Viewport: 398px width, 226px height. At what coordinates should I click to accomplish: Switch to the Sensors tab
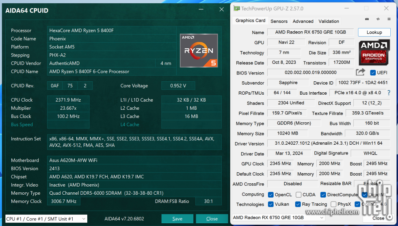point(279,21)
